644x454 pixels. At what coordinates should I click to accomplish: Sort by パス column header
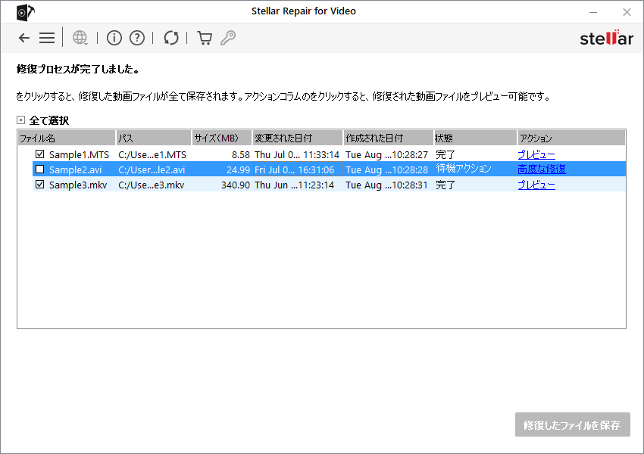(x=154, y=138)
